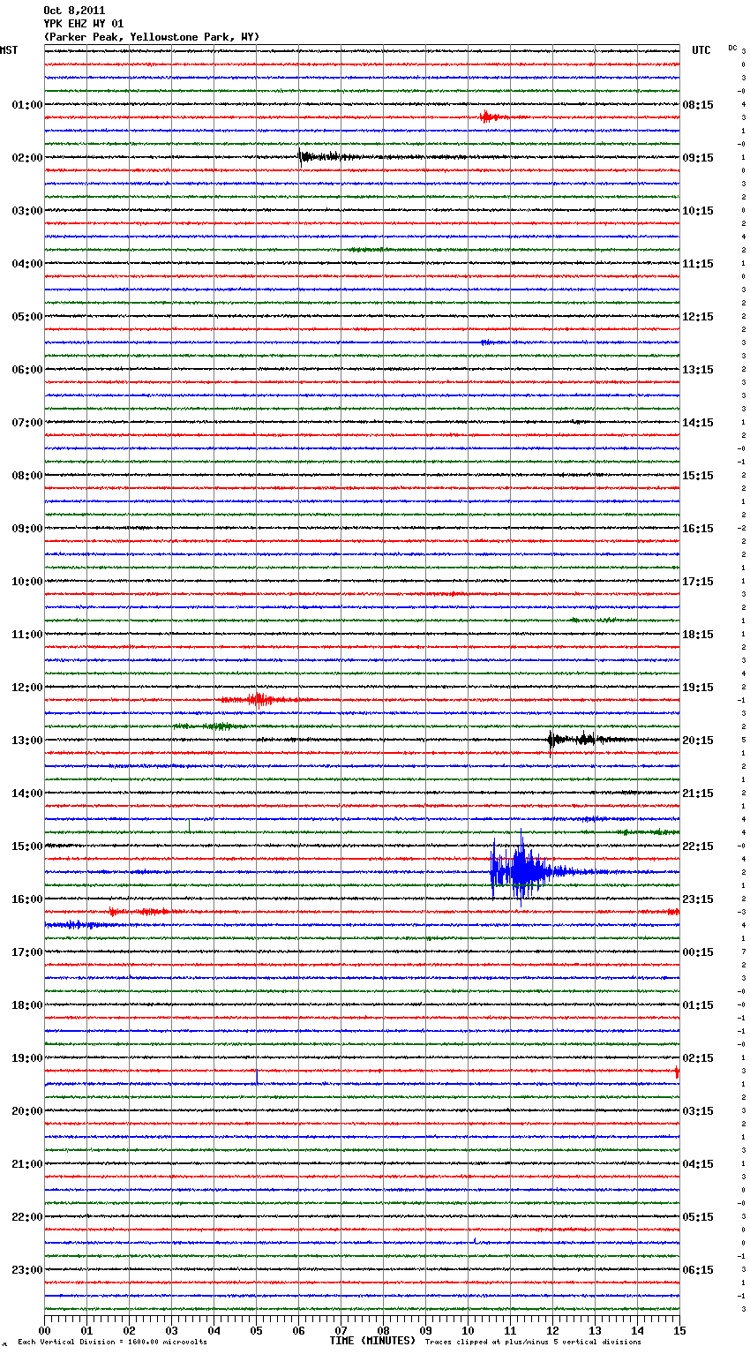The image size is (750, 1354).
Task: Click the black event onset on the 02:00 trace
Action: pos(303,157)
